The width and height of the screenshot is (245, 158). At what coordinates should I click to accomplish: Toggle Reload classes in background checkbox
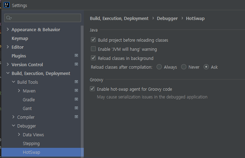pos(93,58)
